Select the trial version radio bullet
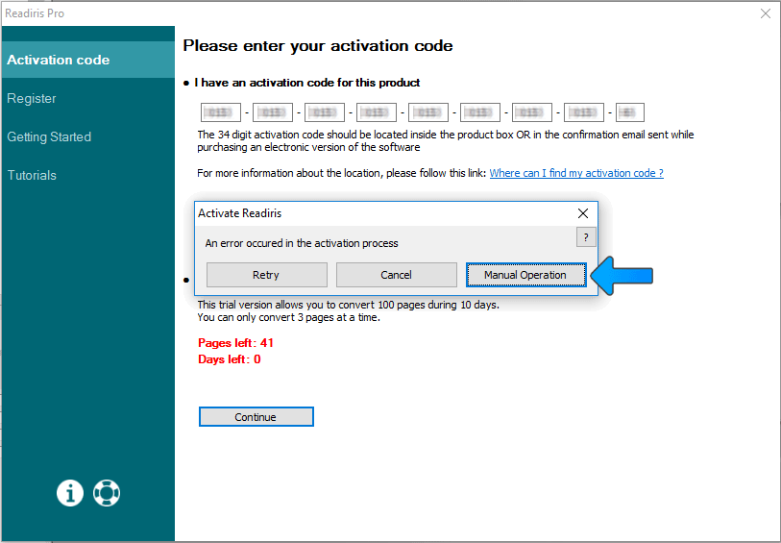The width and height of the screenshot is (781, 543). [186, 280]
